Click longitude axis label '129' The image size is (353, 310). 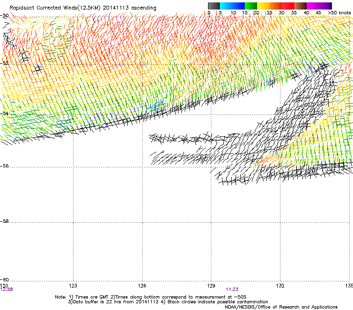pos(211,286)
